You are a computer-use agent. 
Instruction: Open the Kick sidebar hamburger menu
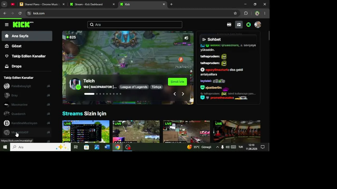[7, 25]
